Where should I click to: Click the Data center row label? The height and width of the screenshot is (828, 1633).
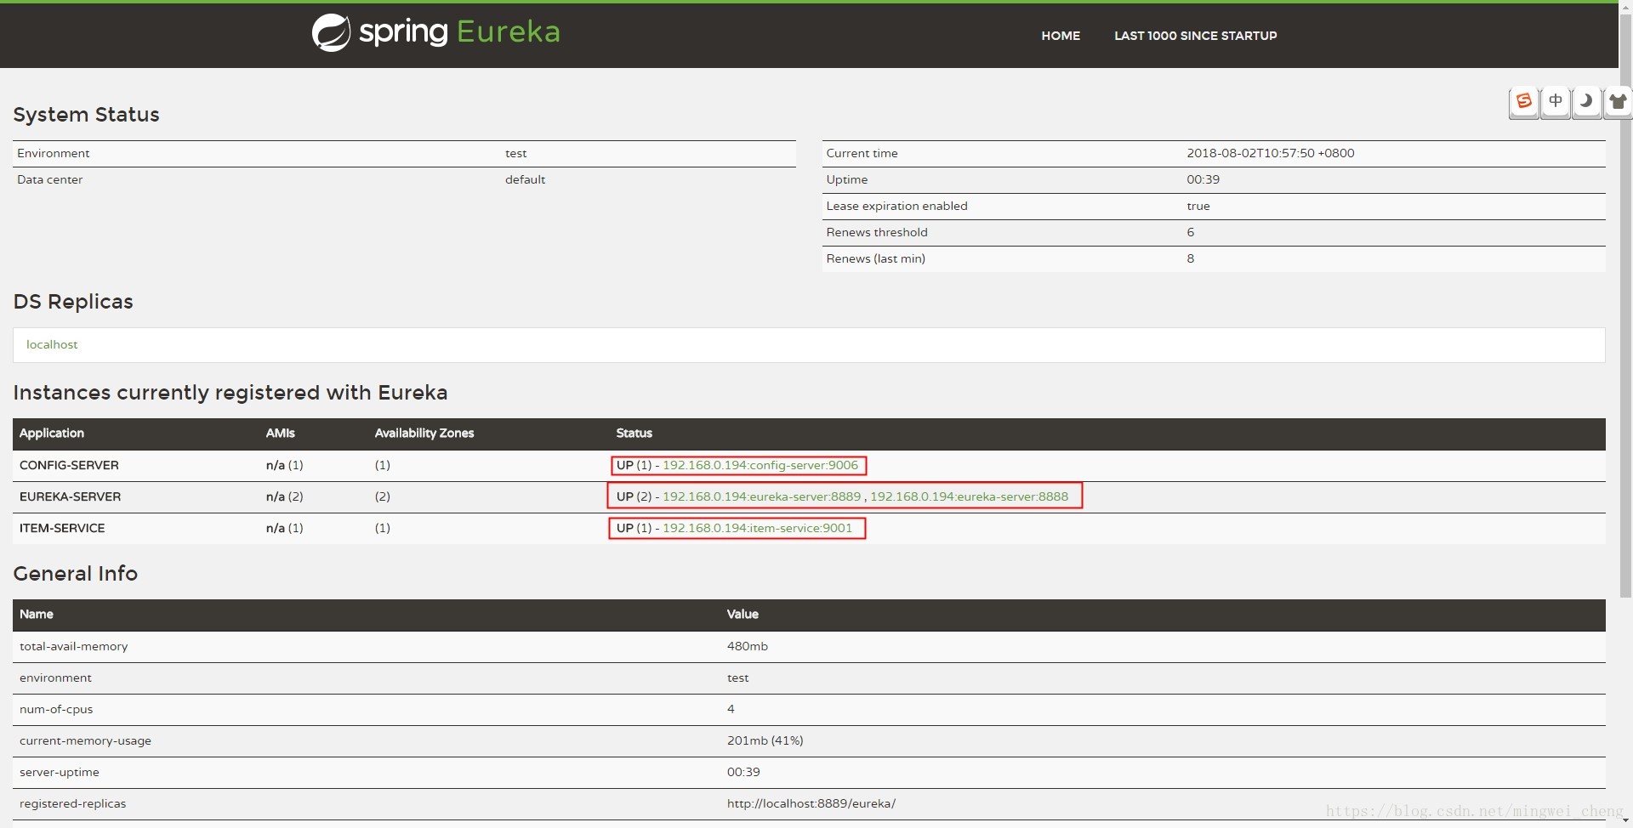(x=49, y=179)
